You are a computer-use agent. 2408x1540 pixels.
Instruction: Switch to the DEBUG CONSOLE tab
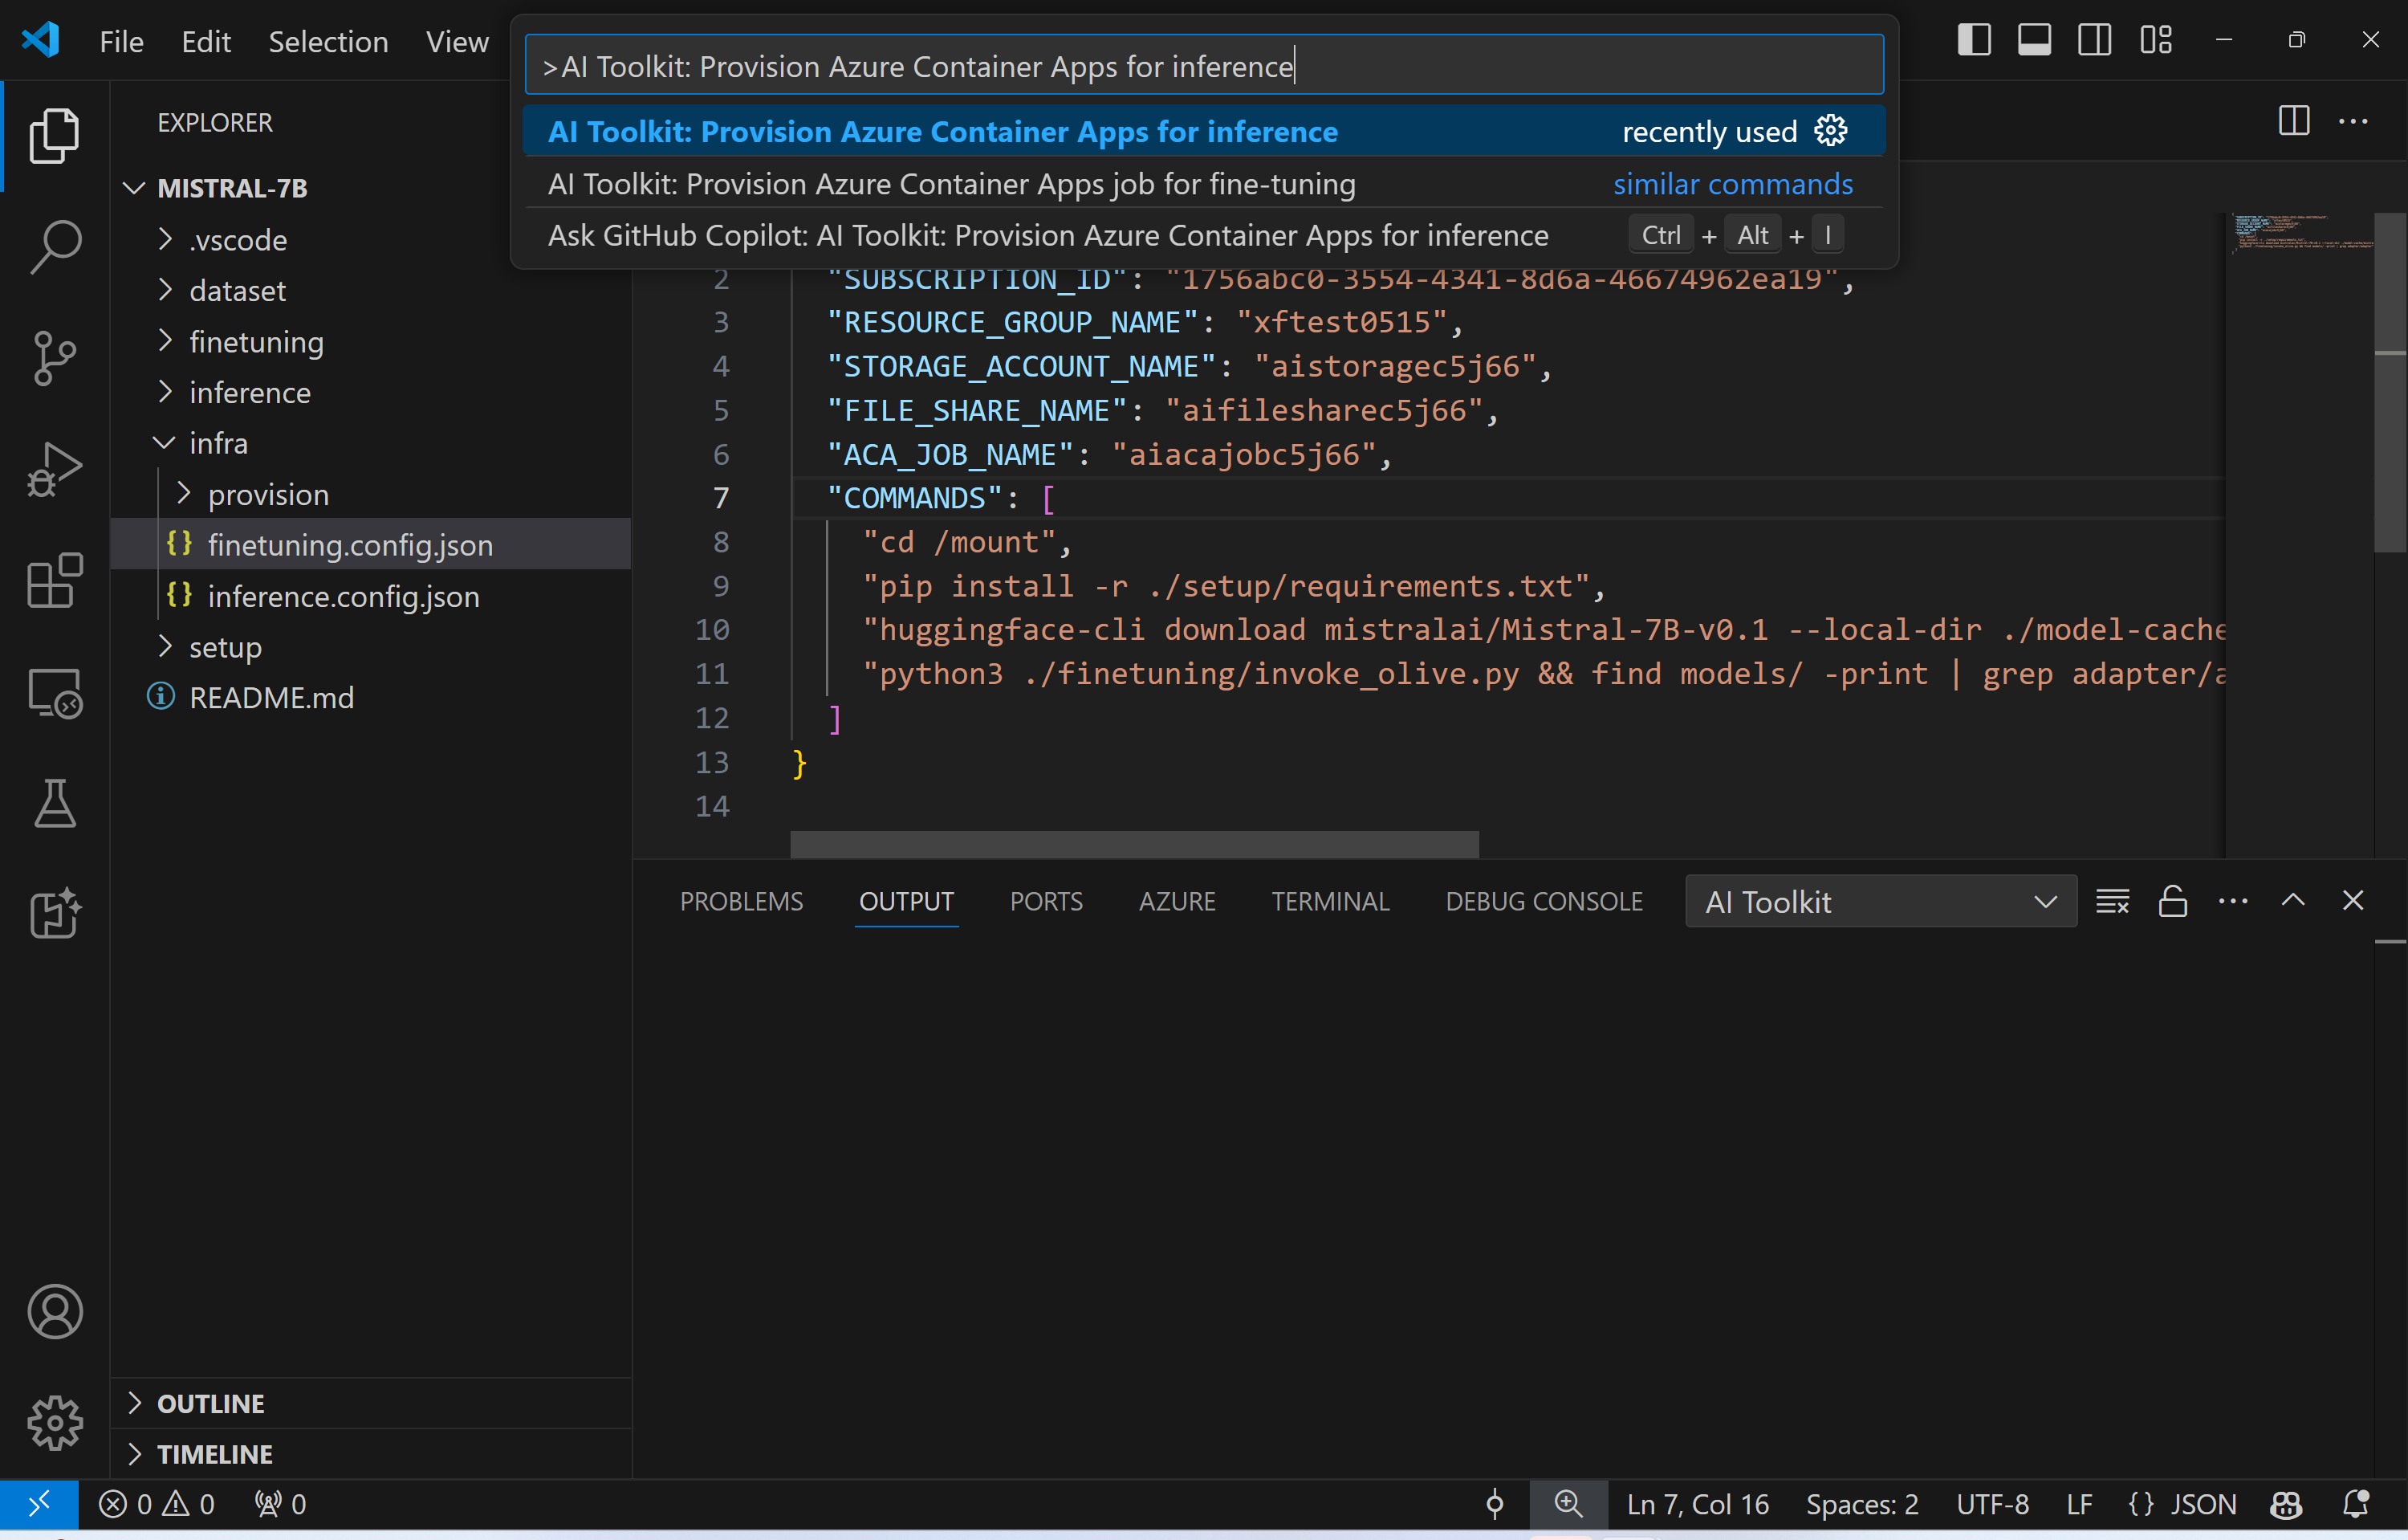coord(1544,902)
